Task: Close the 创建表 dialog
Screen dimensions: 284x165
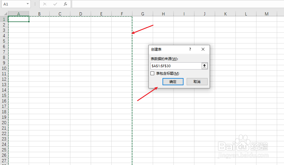Action: pyautogui.click(x=203, y=49)
